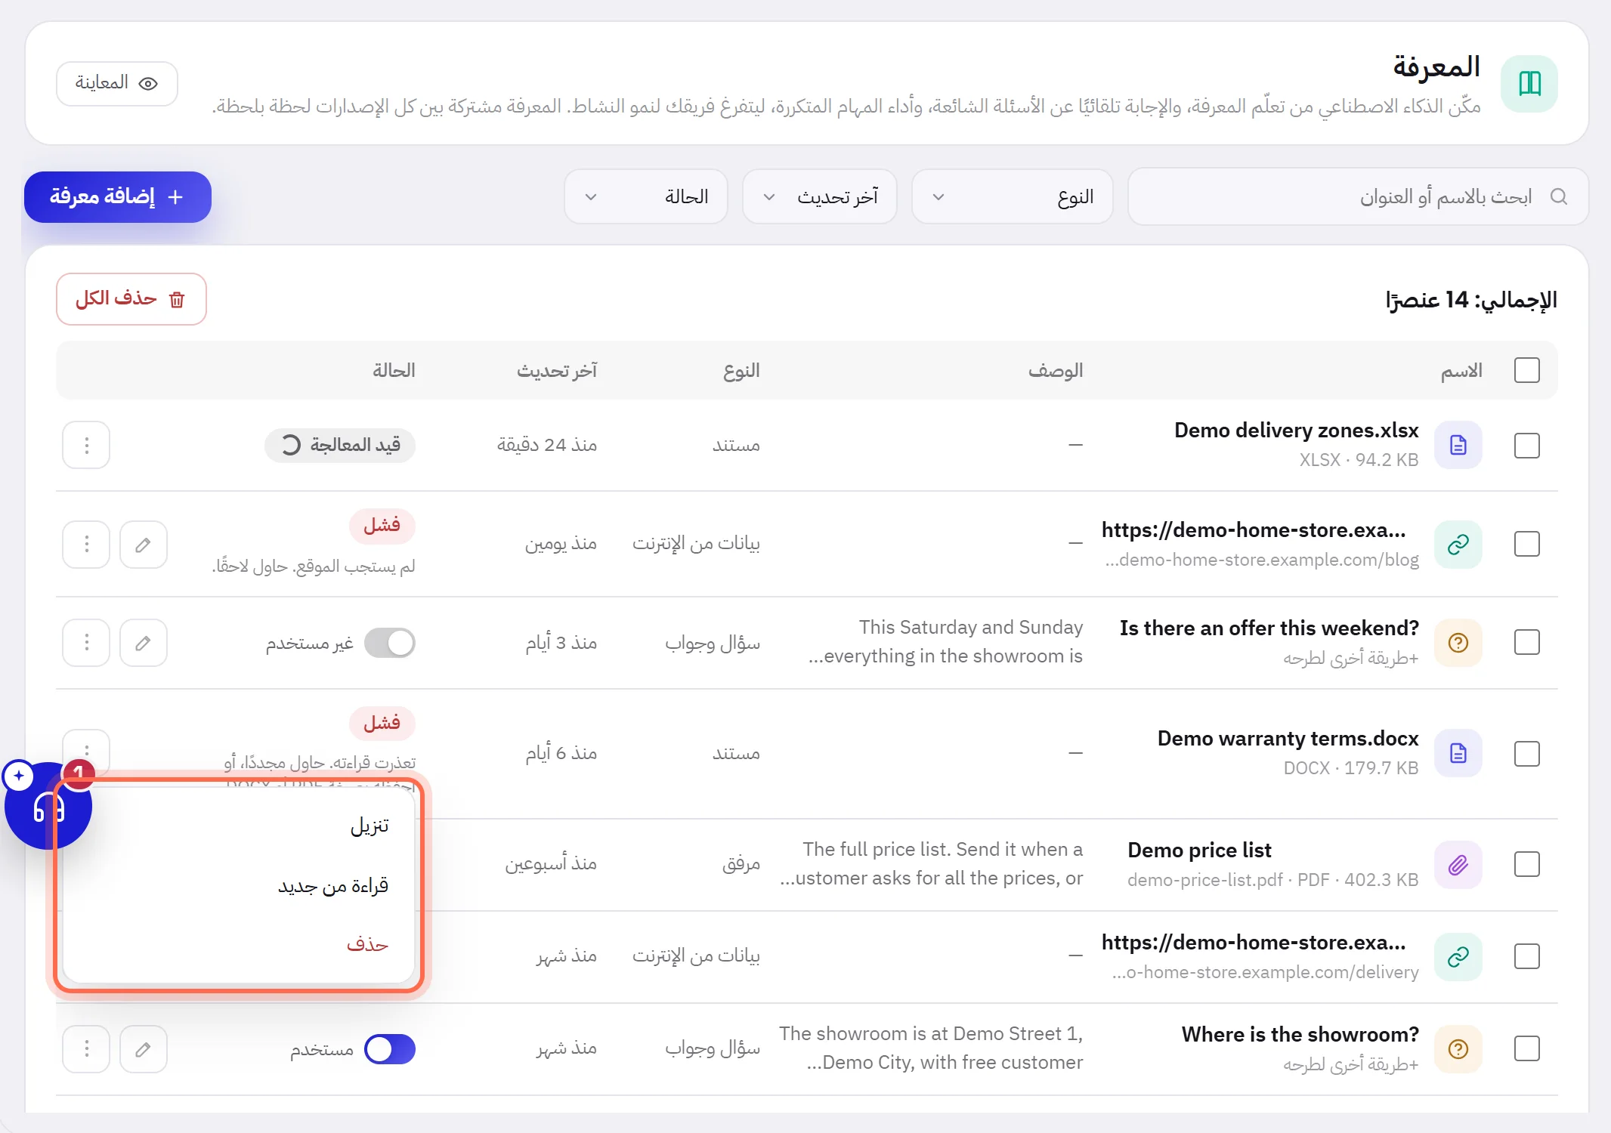Click '+طريقة أخرى لطرحه' under weekend offer question

point(1350,659)
